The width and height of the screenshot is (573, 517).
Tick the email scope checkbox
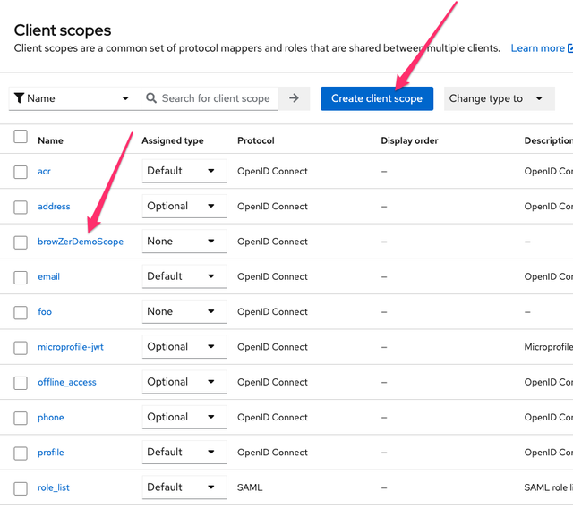point(21,277)
